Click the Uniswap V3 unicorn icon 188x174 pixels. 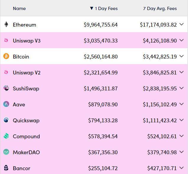pyautogui.click(x=6, y=40)
